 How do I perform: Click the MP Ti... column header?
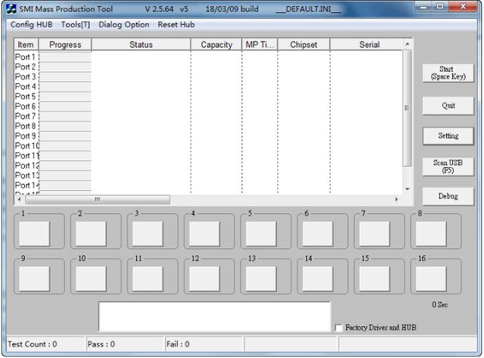pyautogui.click(x=260, y=45)
